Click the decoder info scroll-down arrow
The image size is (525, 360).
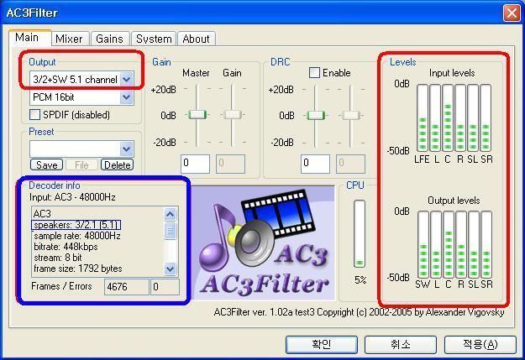(170, 269)
